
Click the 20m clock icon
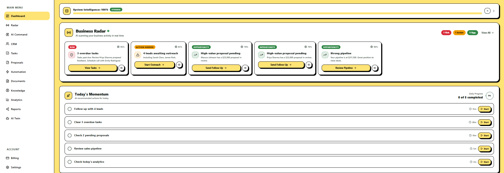470,122
